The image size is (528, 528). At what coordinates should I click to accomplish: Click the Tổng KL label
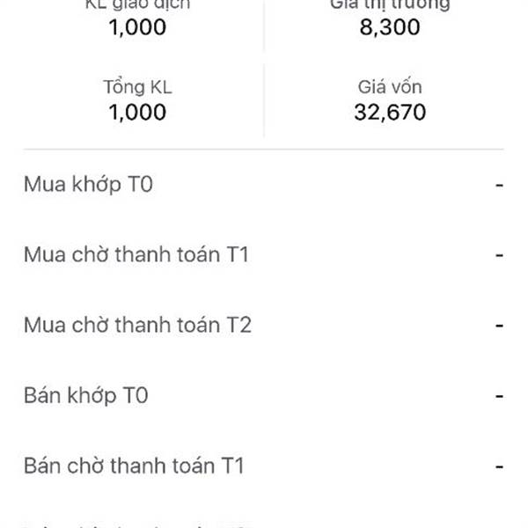137,87
